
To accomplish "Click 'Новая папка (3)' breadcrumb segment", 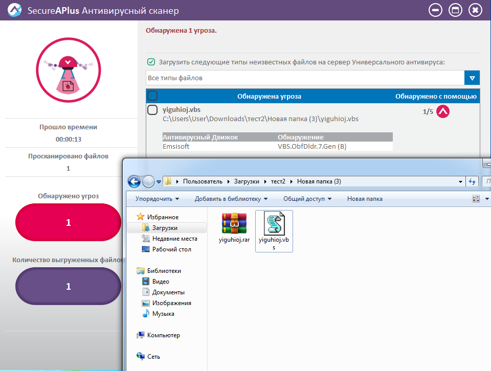I will [319, 181].
